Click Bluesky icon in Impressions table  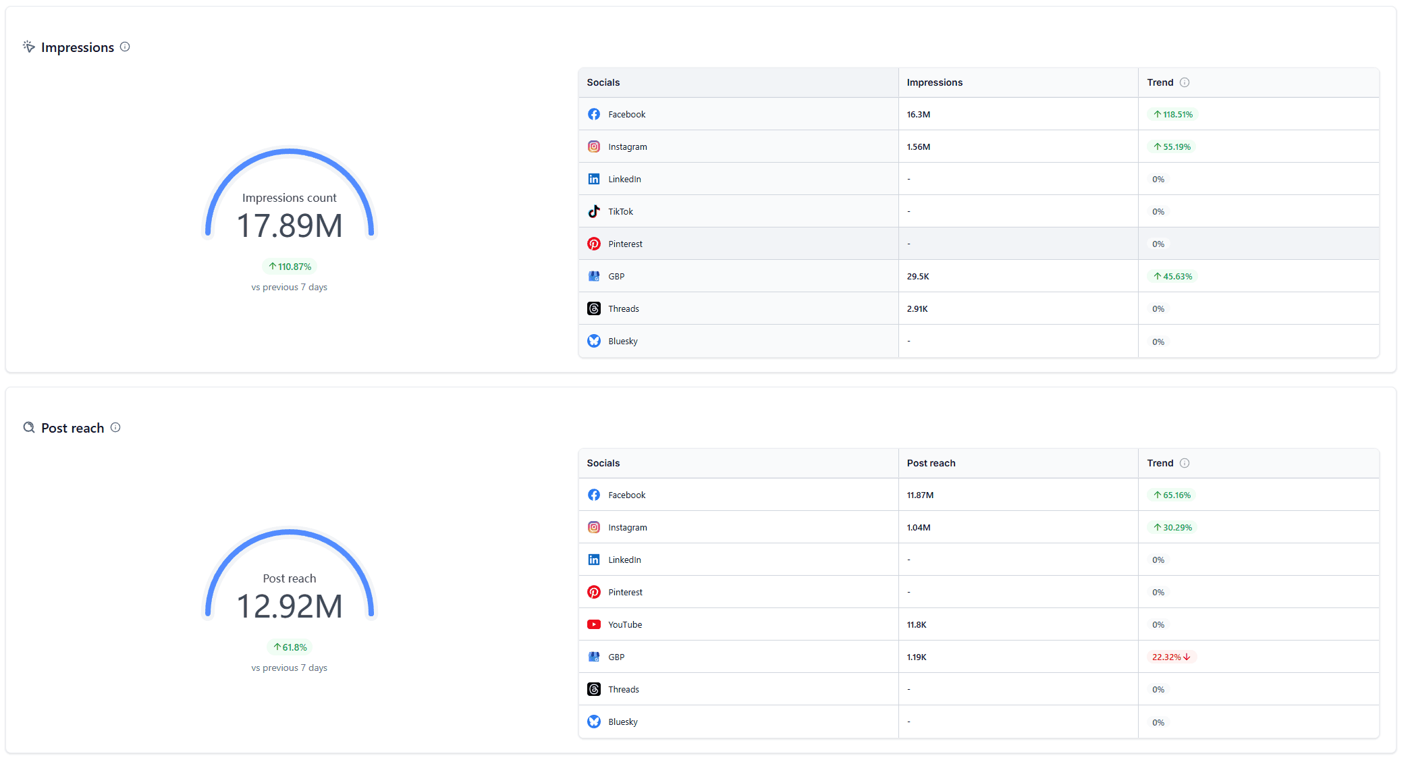point(594,341)
